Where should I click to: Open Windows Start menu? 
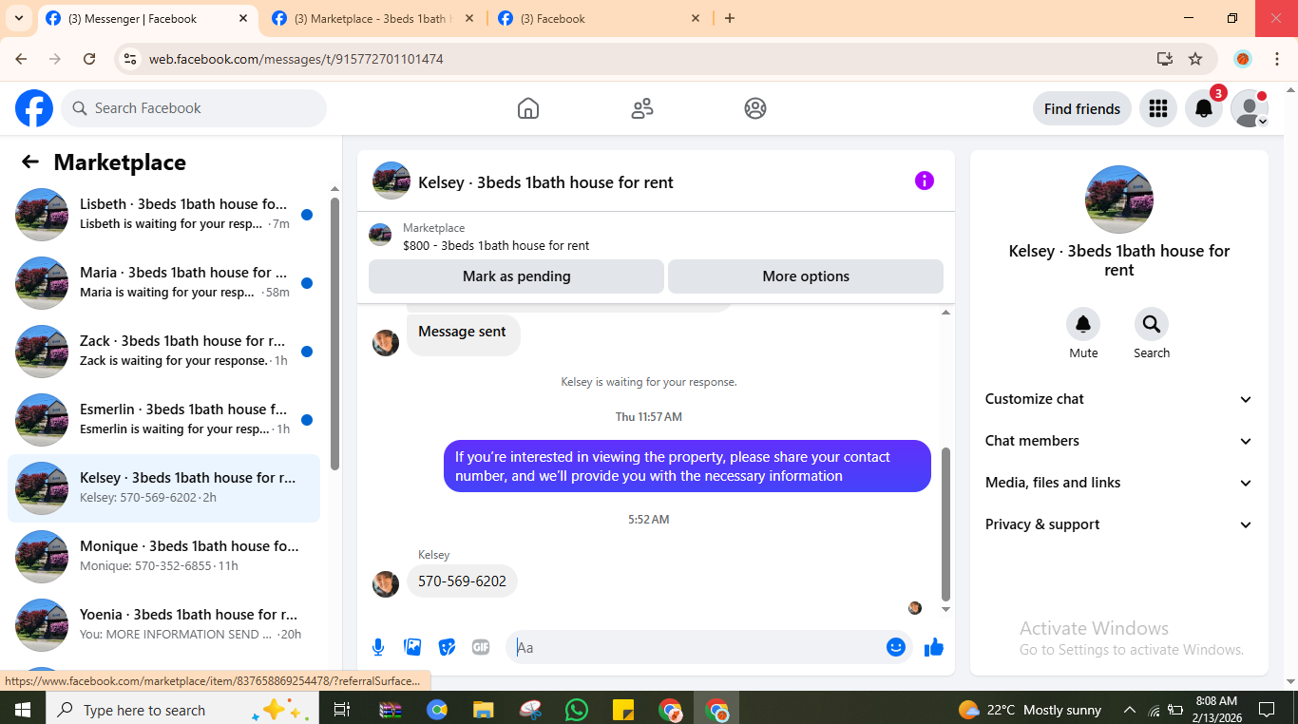point(22,710)
